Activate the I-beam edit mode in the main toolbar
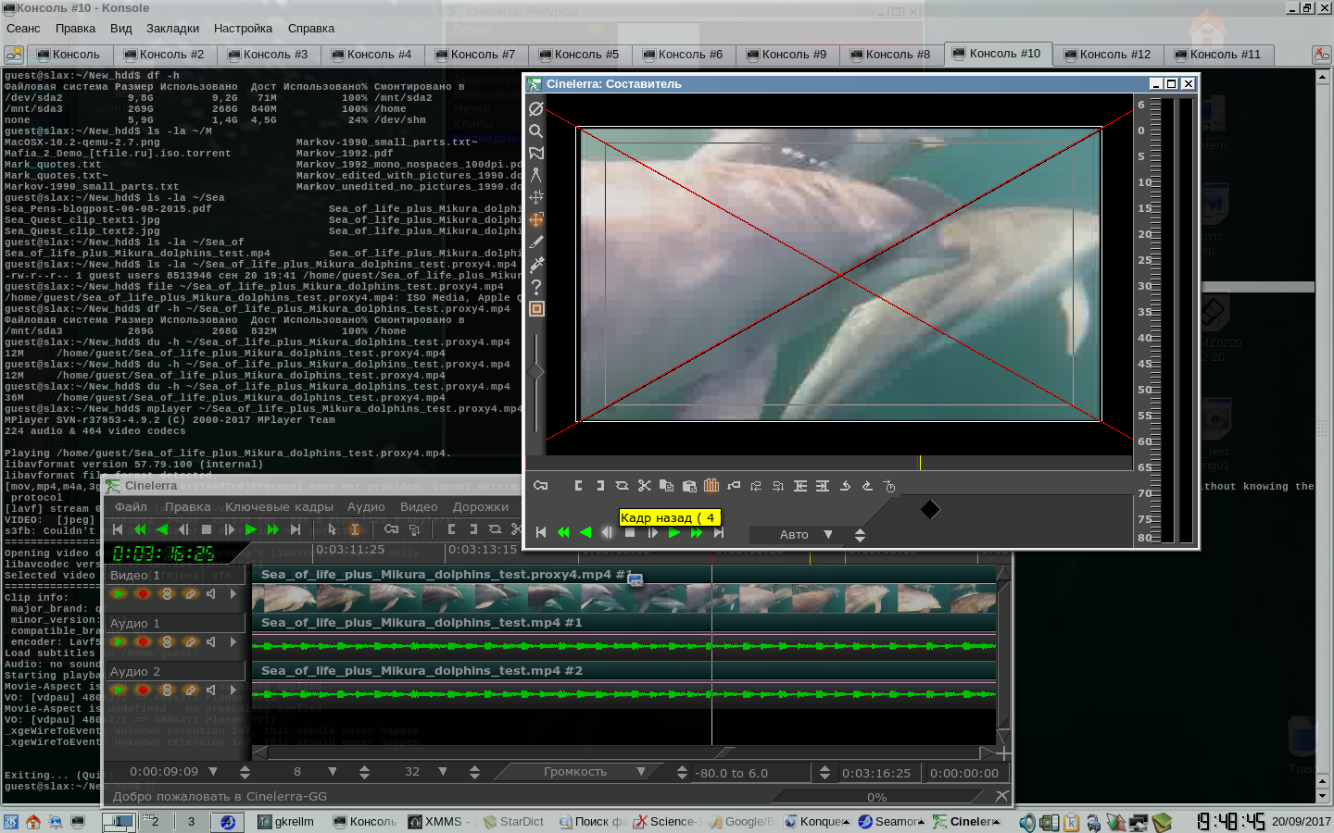The width and height of the screenshot is (1334, 833). (354, 529)
